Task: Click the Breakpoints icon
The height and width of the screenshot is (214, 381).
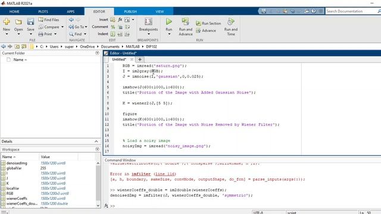Action: pyautogui.click(x=148, y=22)
